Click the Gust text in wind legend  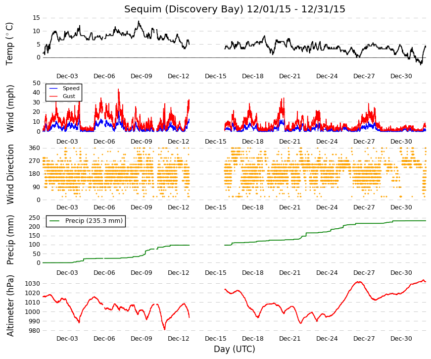point(69,96)
